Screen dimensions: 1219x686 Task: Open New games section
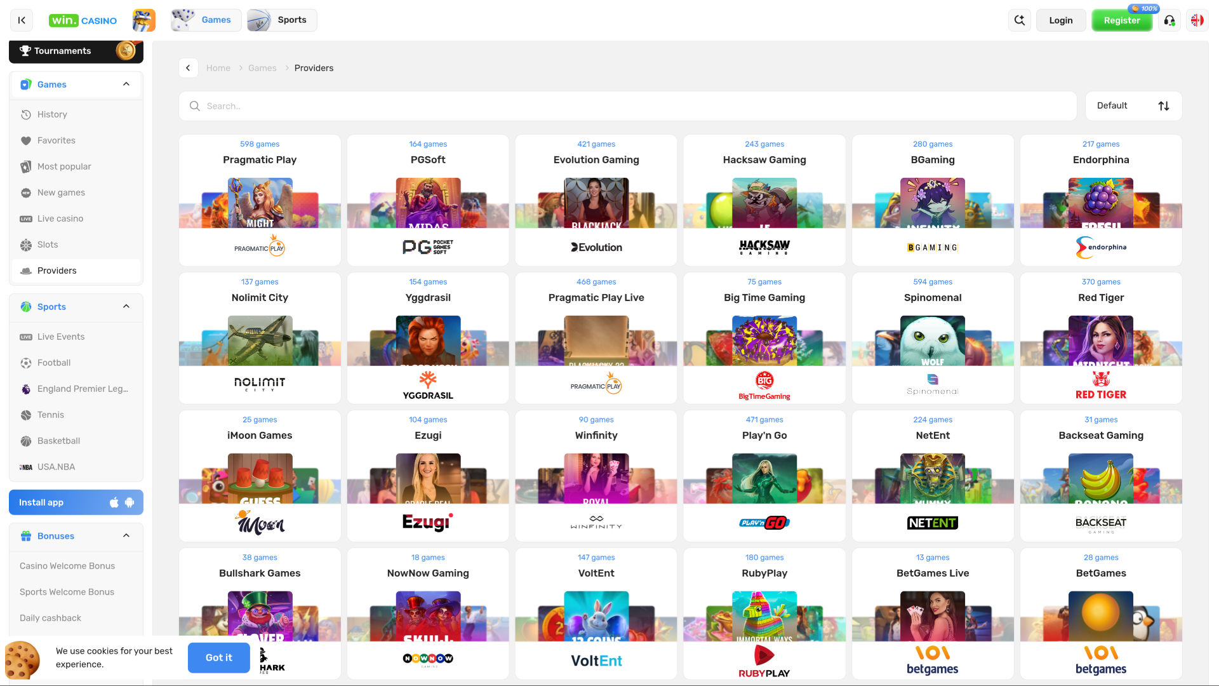[76, 192]
